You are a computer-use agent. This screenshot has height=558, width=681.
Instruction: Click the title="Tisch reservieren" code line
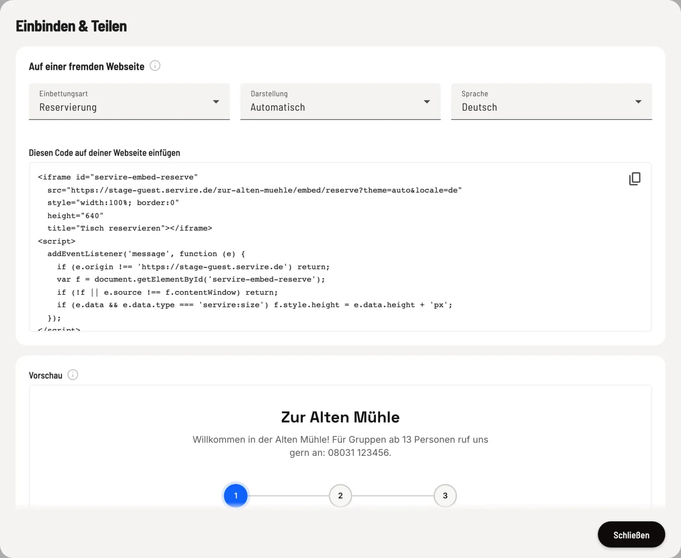[130, 228]
